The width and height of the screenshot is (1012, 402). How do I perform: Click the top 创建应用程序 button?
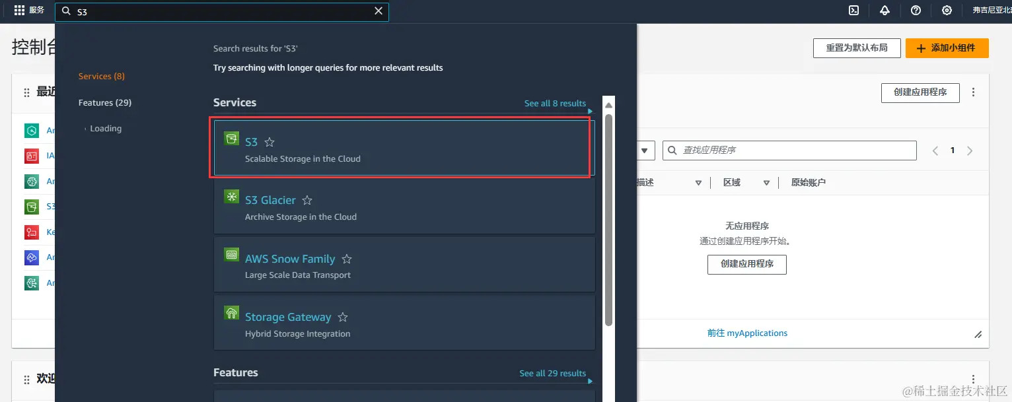[x=920, y=92]
